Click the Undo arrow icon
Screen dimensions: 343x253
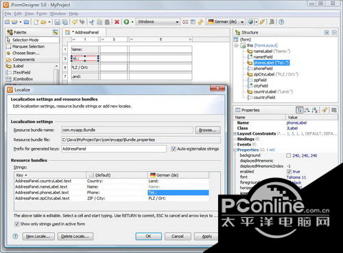point(75,22)
